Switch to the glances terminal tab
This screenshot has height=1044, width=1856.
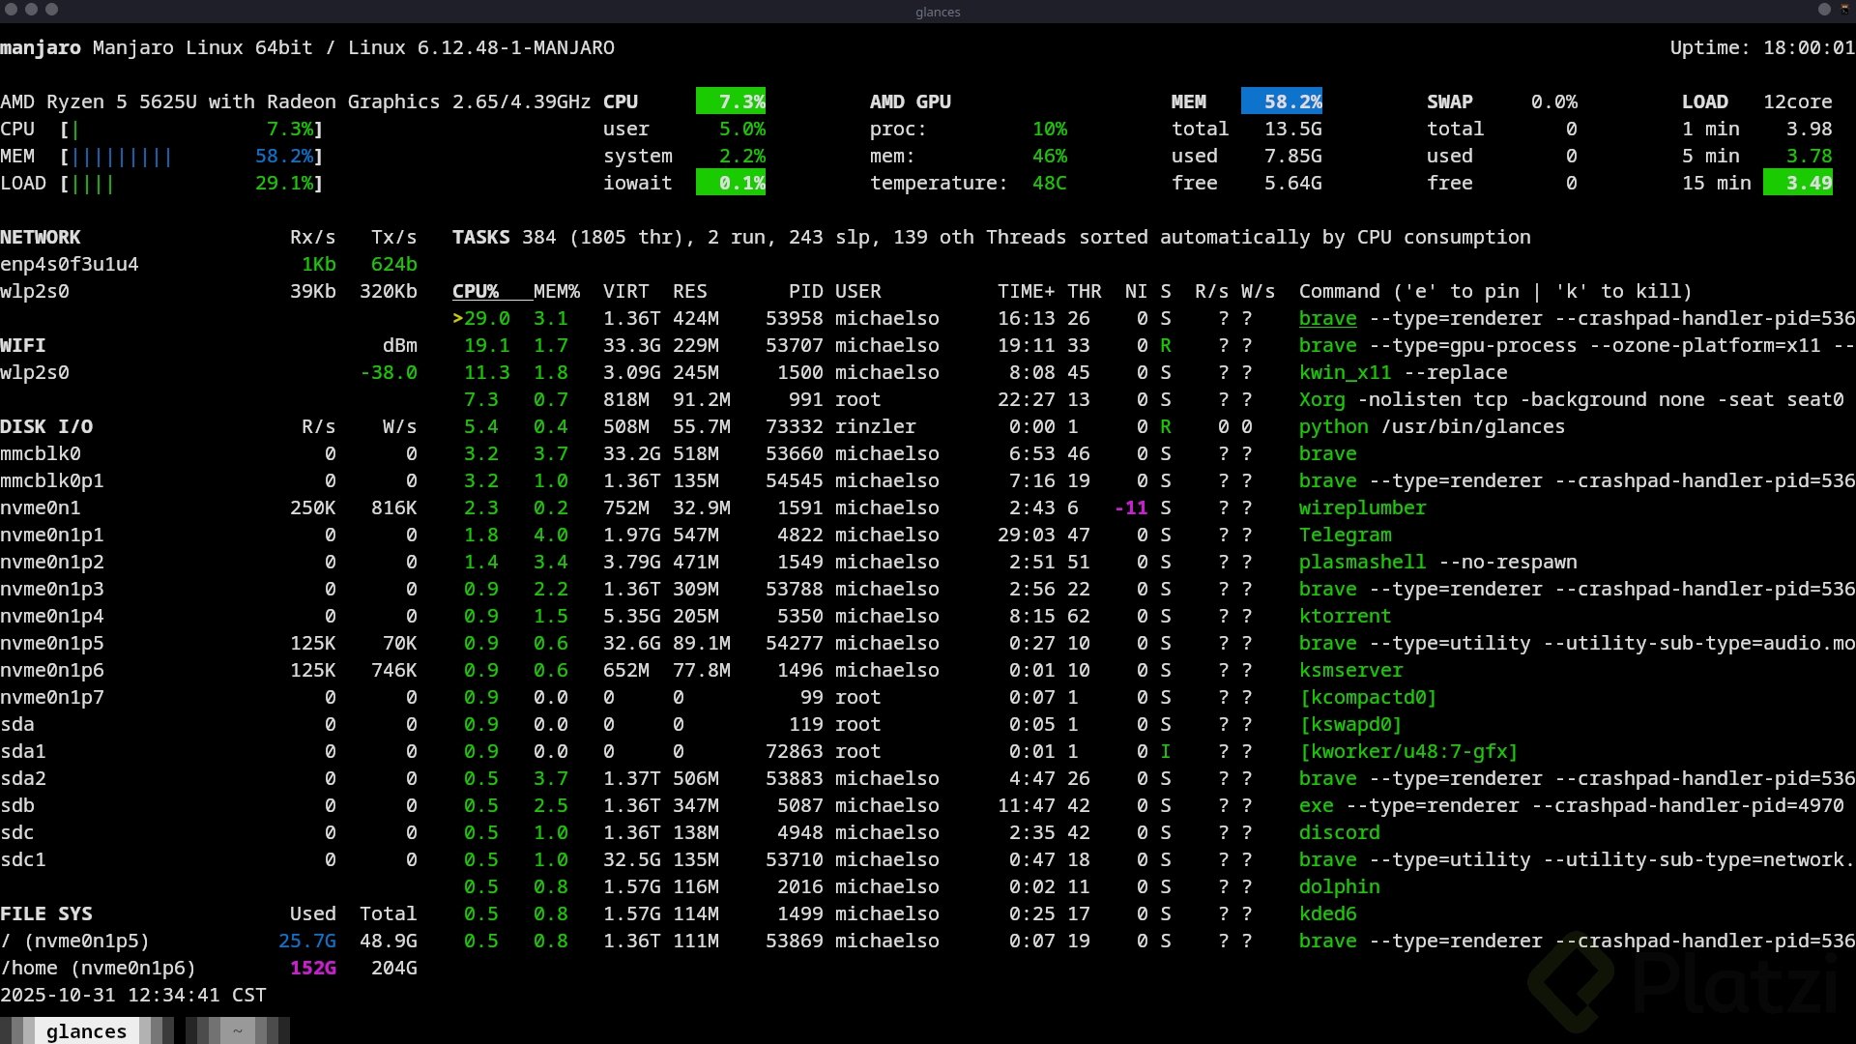coord(86,1031)
